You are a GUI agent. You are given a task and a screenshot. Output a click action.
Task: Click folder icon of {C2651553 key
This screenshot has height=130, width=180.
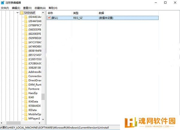26,59
